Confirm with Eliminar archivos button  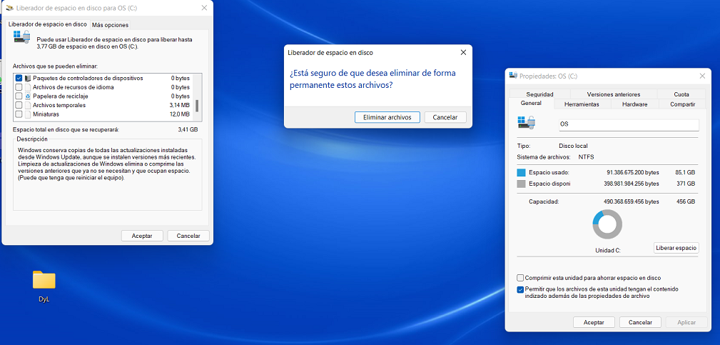pos(387,117)
